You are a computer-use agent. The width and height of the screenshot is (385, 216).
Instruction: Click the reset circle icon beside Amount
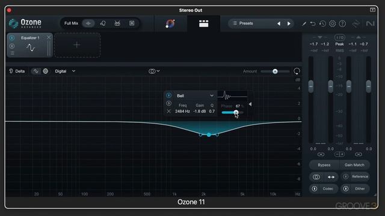[x=297, y=71]
